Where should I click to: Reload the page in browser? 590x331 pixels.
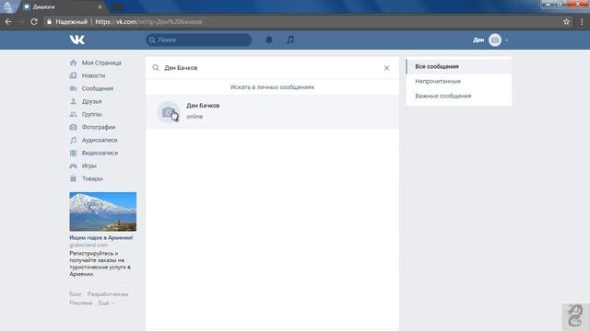tap(34, 22)
